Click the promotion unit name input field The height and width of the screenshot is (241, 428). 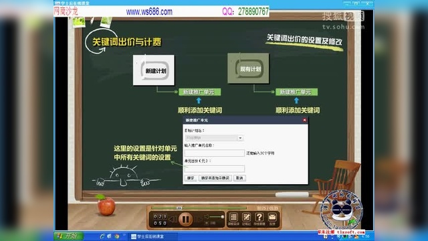pos(215,153)
